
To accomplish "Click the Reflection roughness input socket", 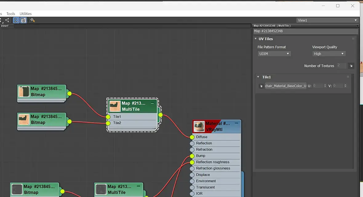I will coord(192,162).
